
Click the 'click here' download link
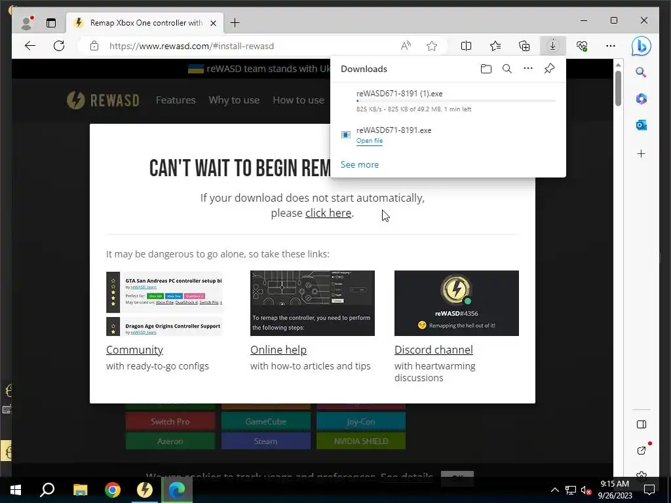click(328, 213)
